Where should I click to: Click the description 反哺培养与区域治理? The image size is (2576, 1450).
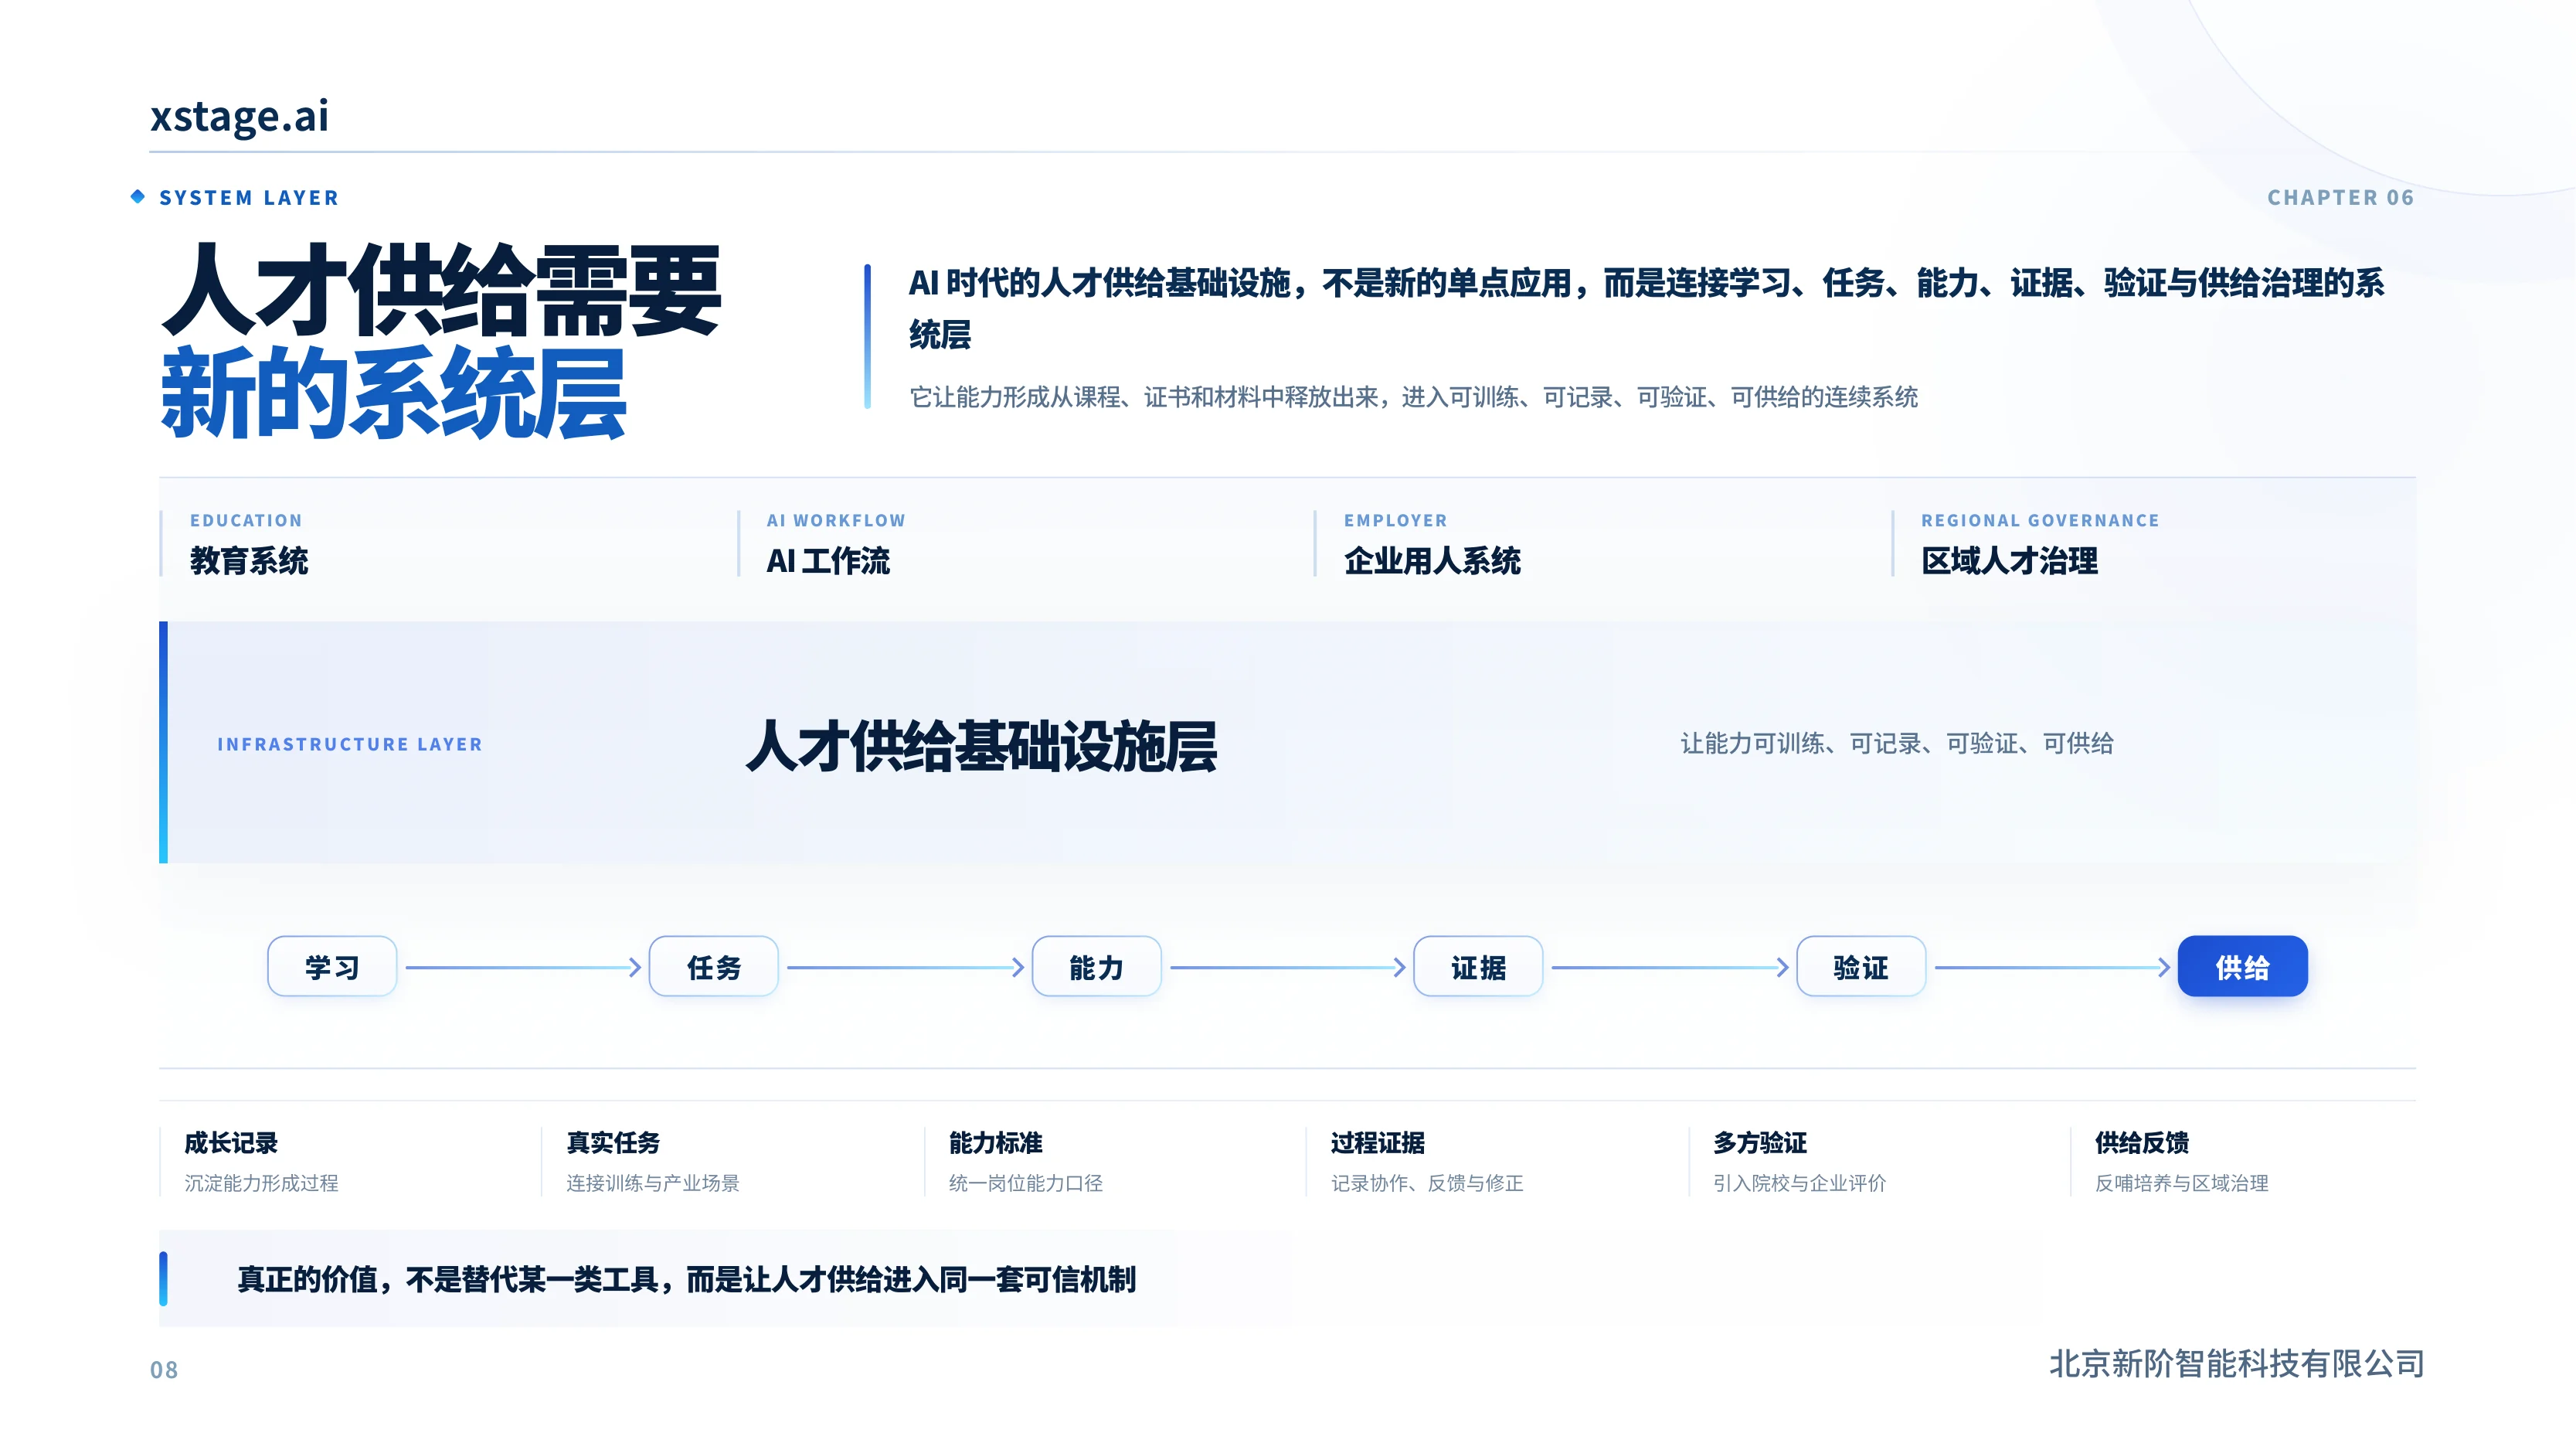[x=2182, y=1183]
